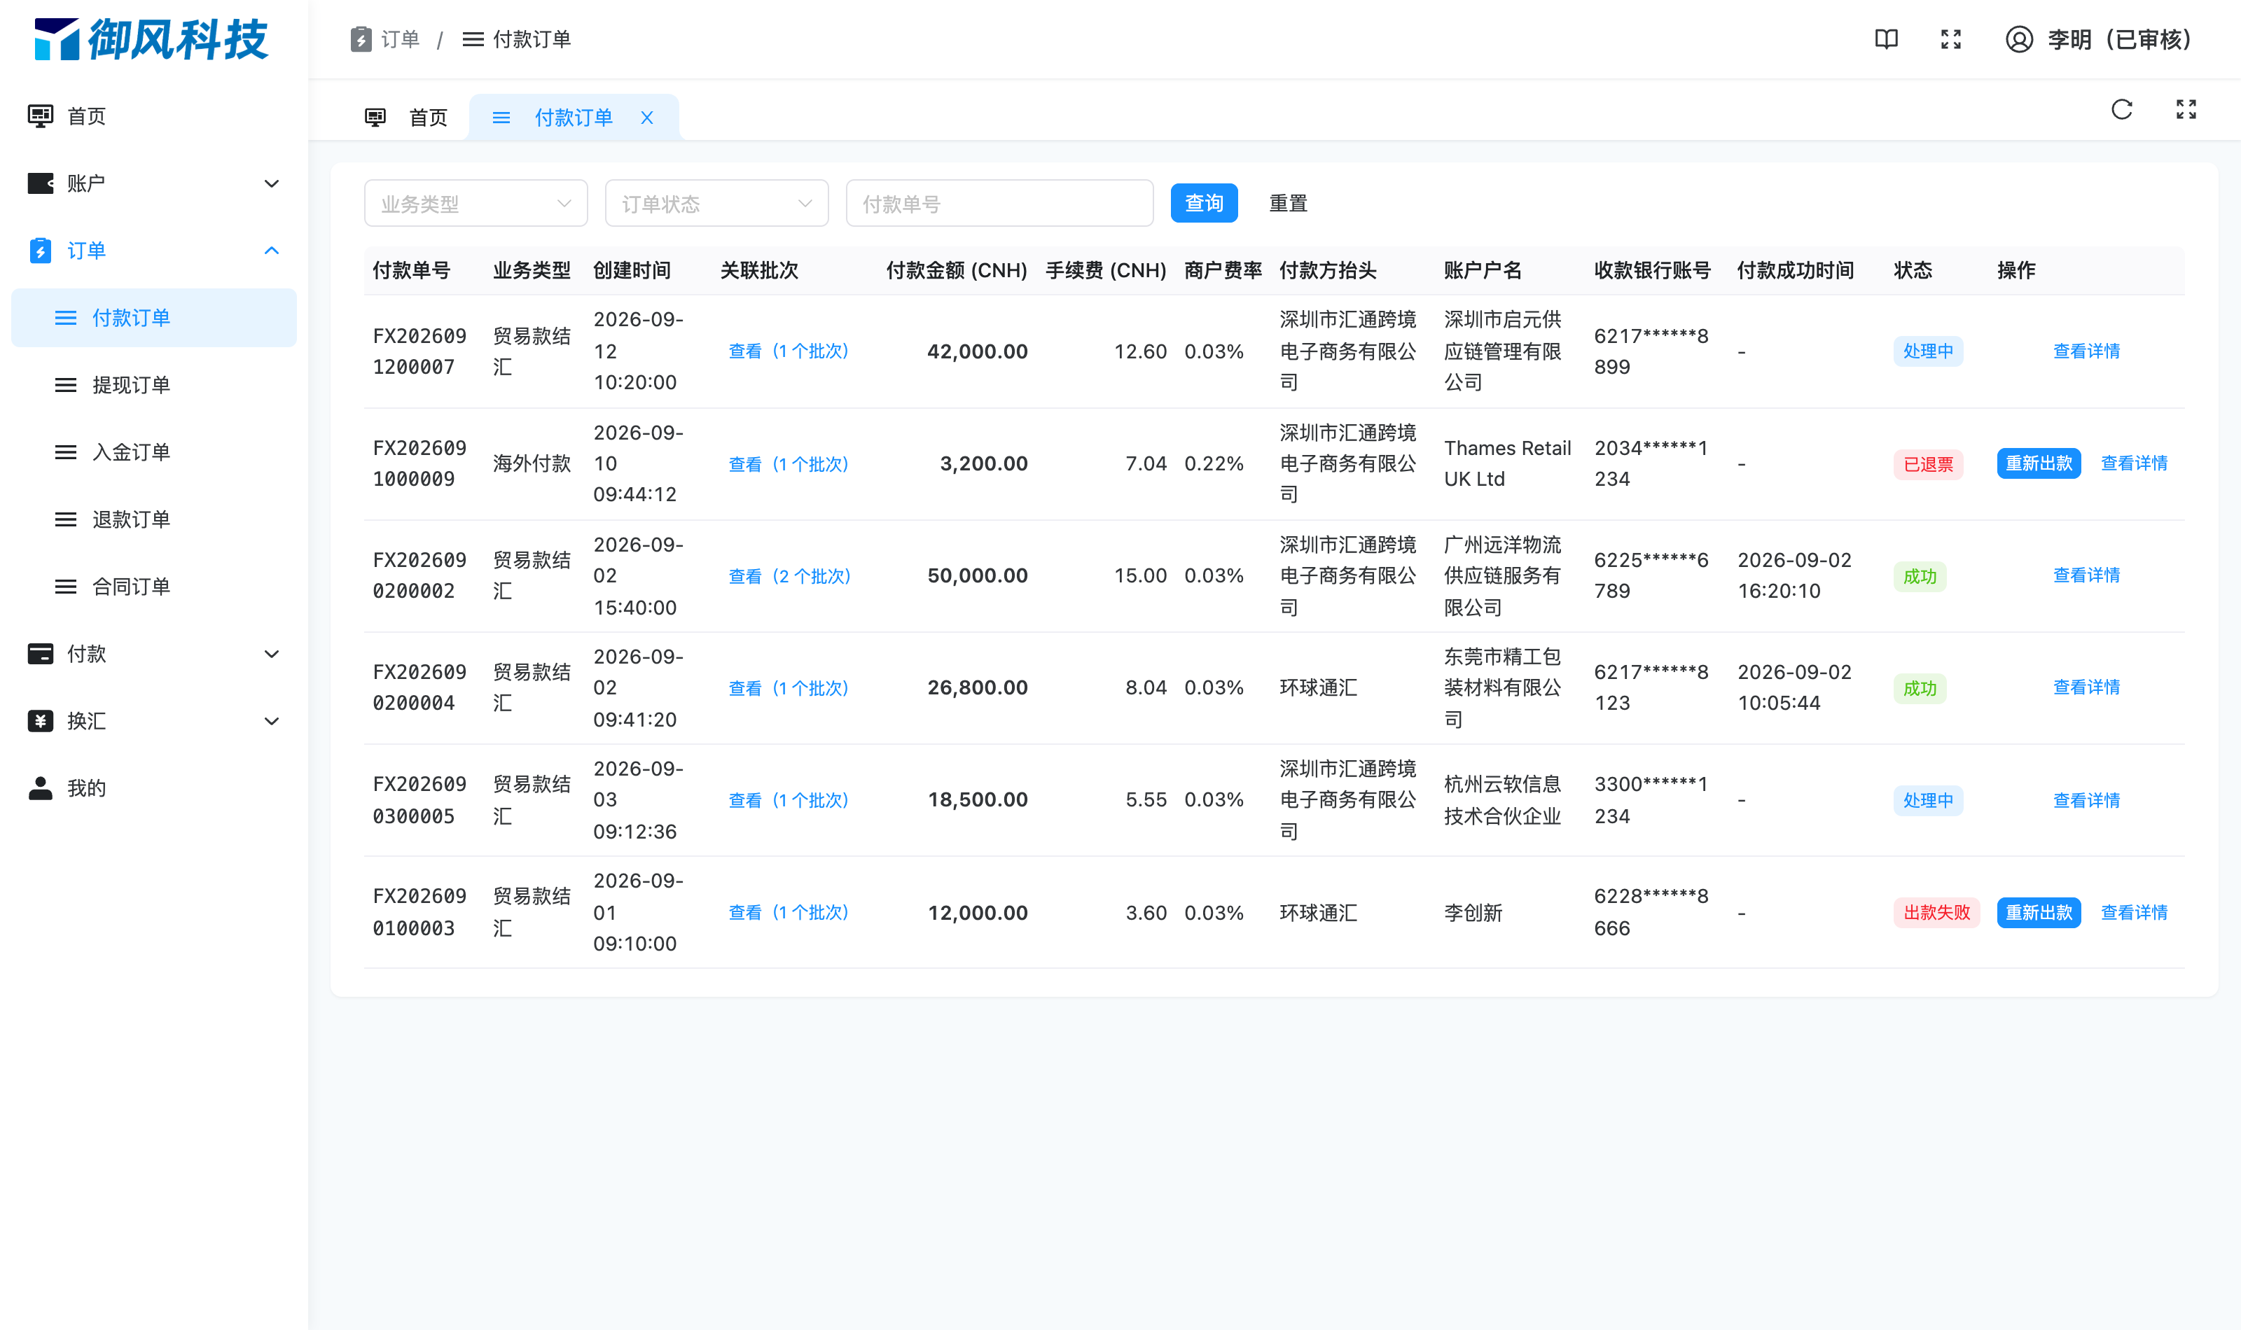Toggle fullscreen icon in top header
Screen dimensions: 2241x1330
pos(1950,39)
